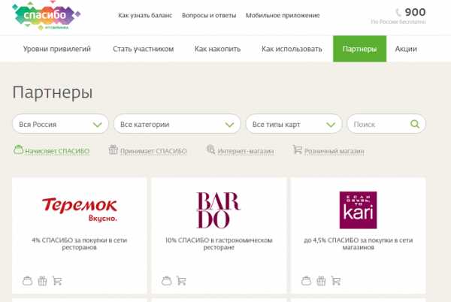The width and height of the screenshot is (451, 302).
Task: Click the Партнеры page heading
Action: click(53, 93)
